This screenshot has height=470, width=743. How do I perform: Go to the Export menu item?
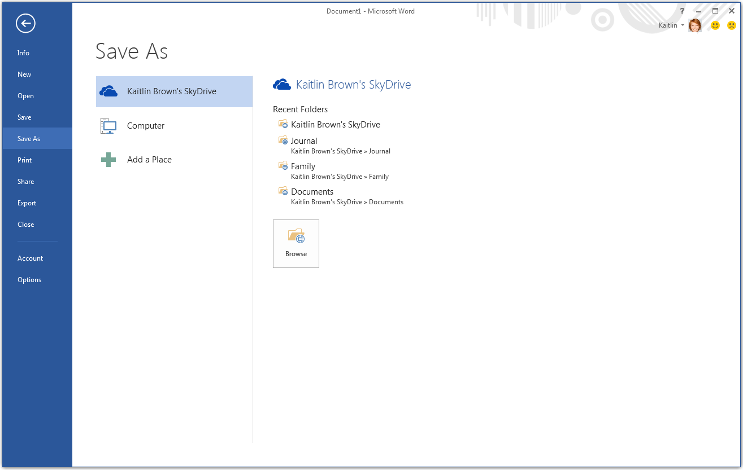[27, 203]
